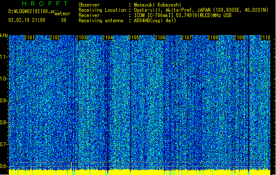Image resolution: width=276 pixels, height=175 pixels.
Task: Click the A504HB(yagi 4el) antenna value
Action: point(155,21)
